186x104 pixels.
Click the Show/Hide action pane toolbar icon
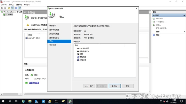click(x=20, y=8)
